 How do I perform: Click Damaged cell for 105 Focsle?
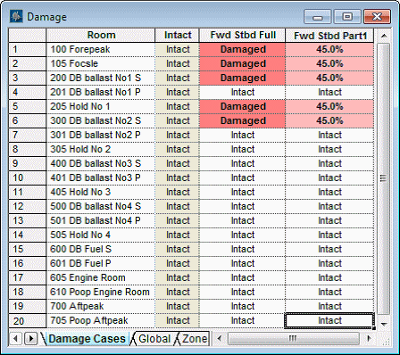pyautogui.click(x=243, y=63)
